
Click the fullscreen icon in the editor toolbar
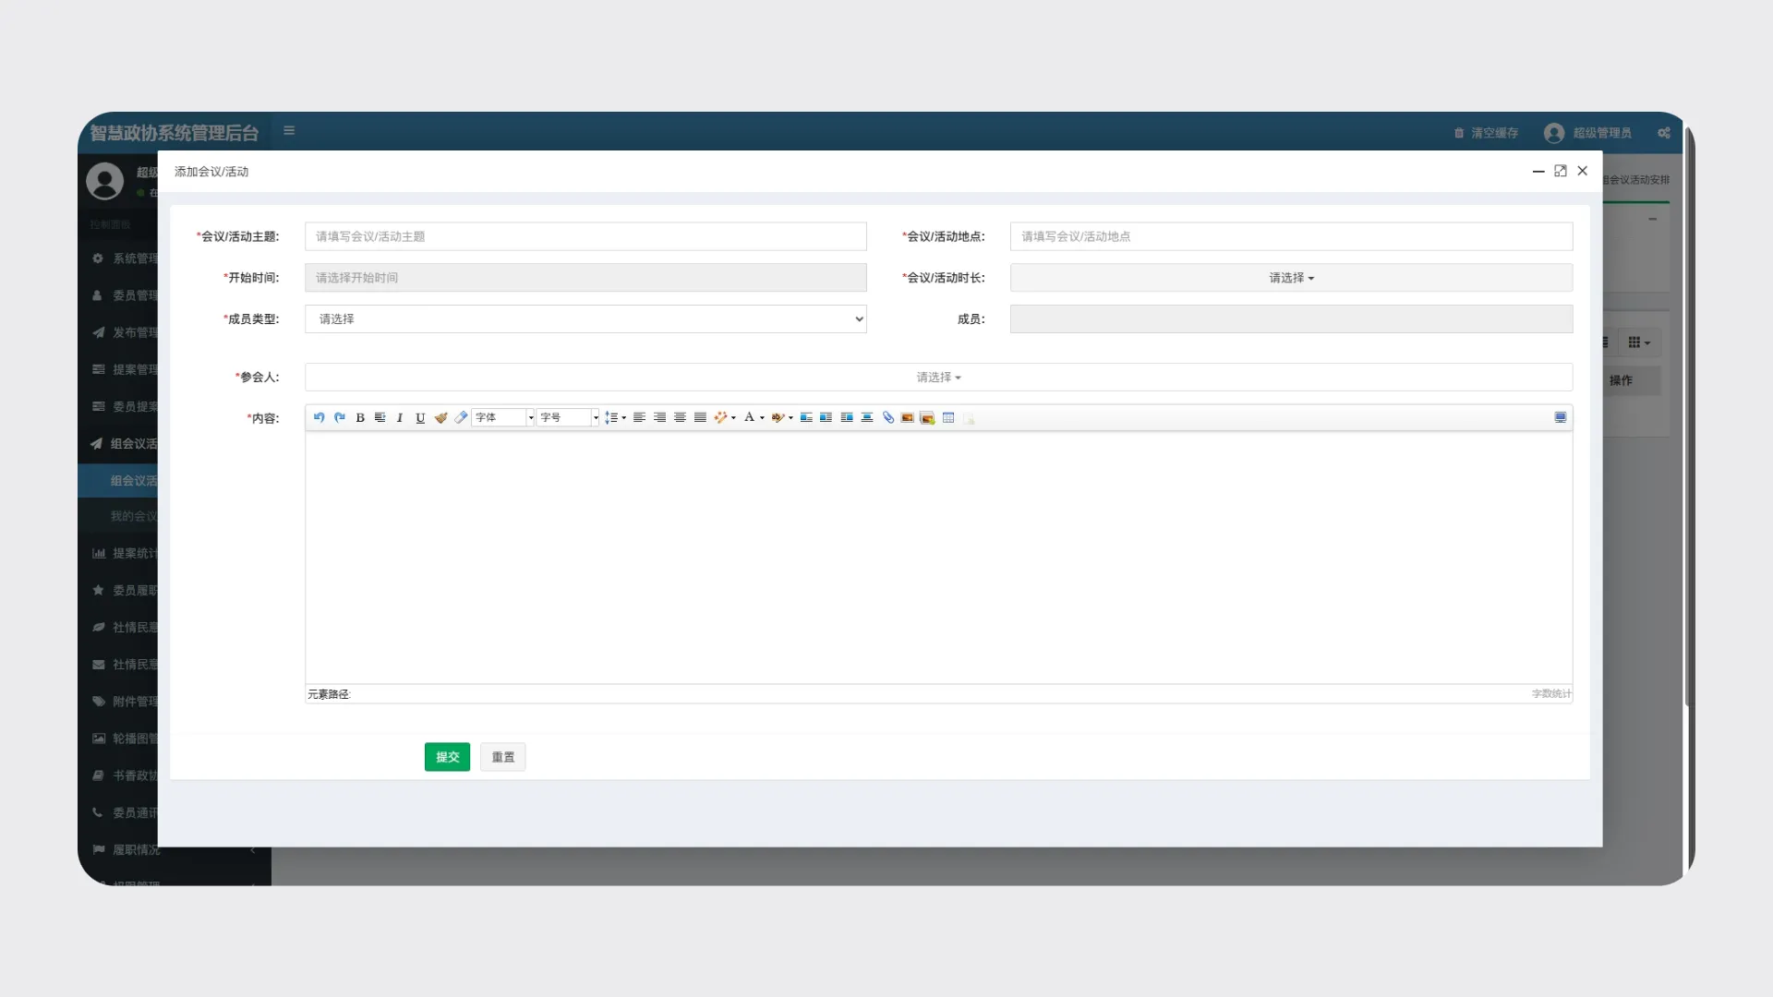point(1560,417)
